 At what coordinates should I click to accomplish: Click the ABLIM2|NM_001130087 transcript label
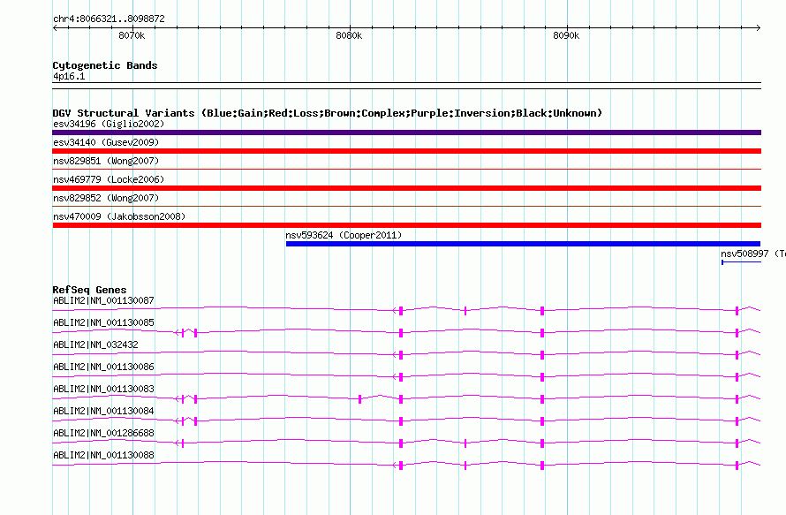103,301
